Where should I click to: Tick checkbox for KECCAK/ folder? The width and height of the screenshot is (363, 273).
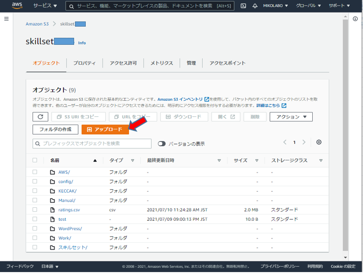(x=35, y=191)
